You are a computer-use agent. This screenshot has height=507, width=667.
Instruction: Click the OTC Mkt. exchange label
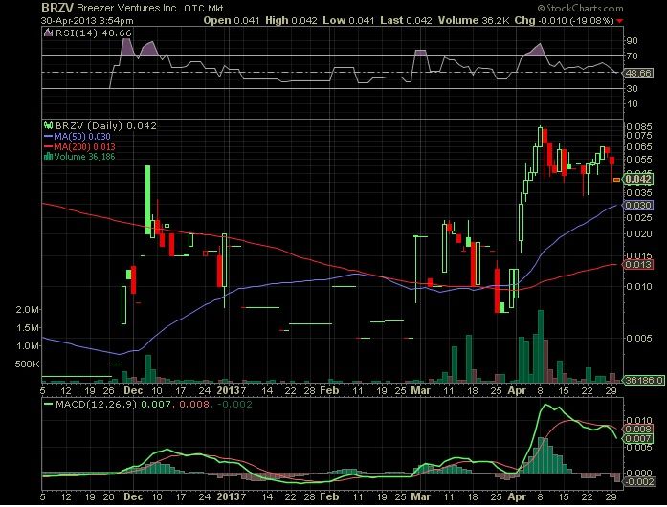pyautogui.click(x=205, y=8)
